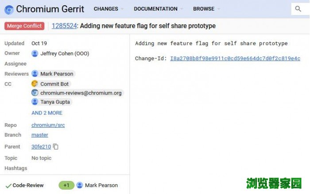Expand the BROWSE dropdown menu
The image size is (310, 194).
click(x=206, y=9)
